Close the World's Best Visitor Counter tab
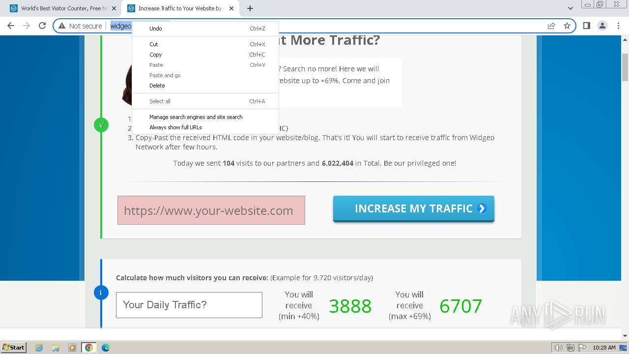Screen dimensions: 629x354 coord(114,8)
